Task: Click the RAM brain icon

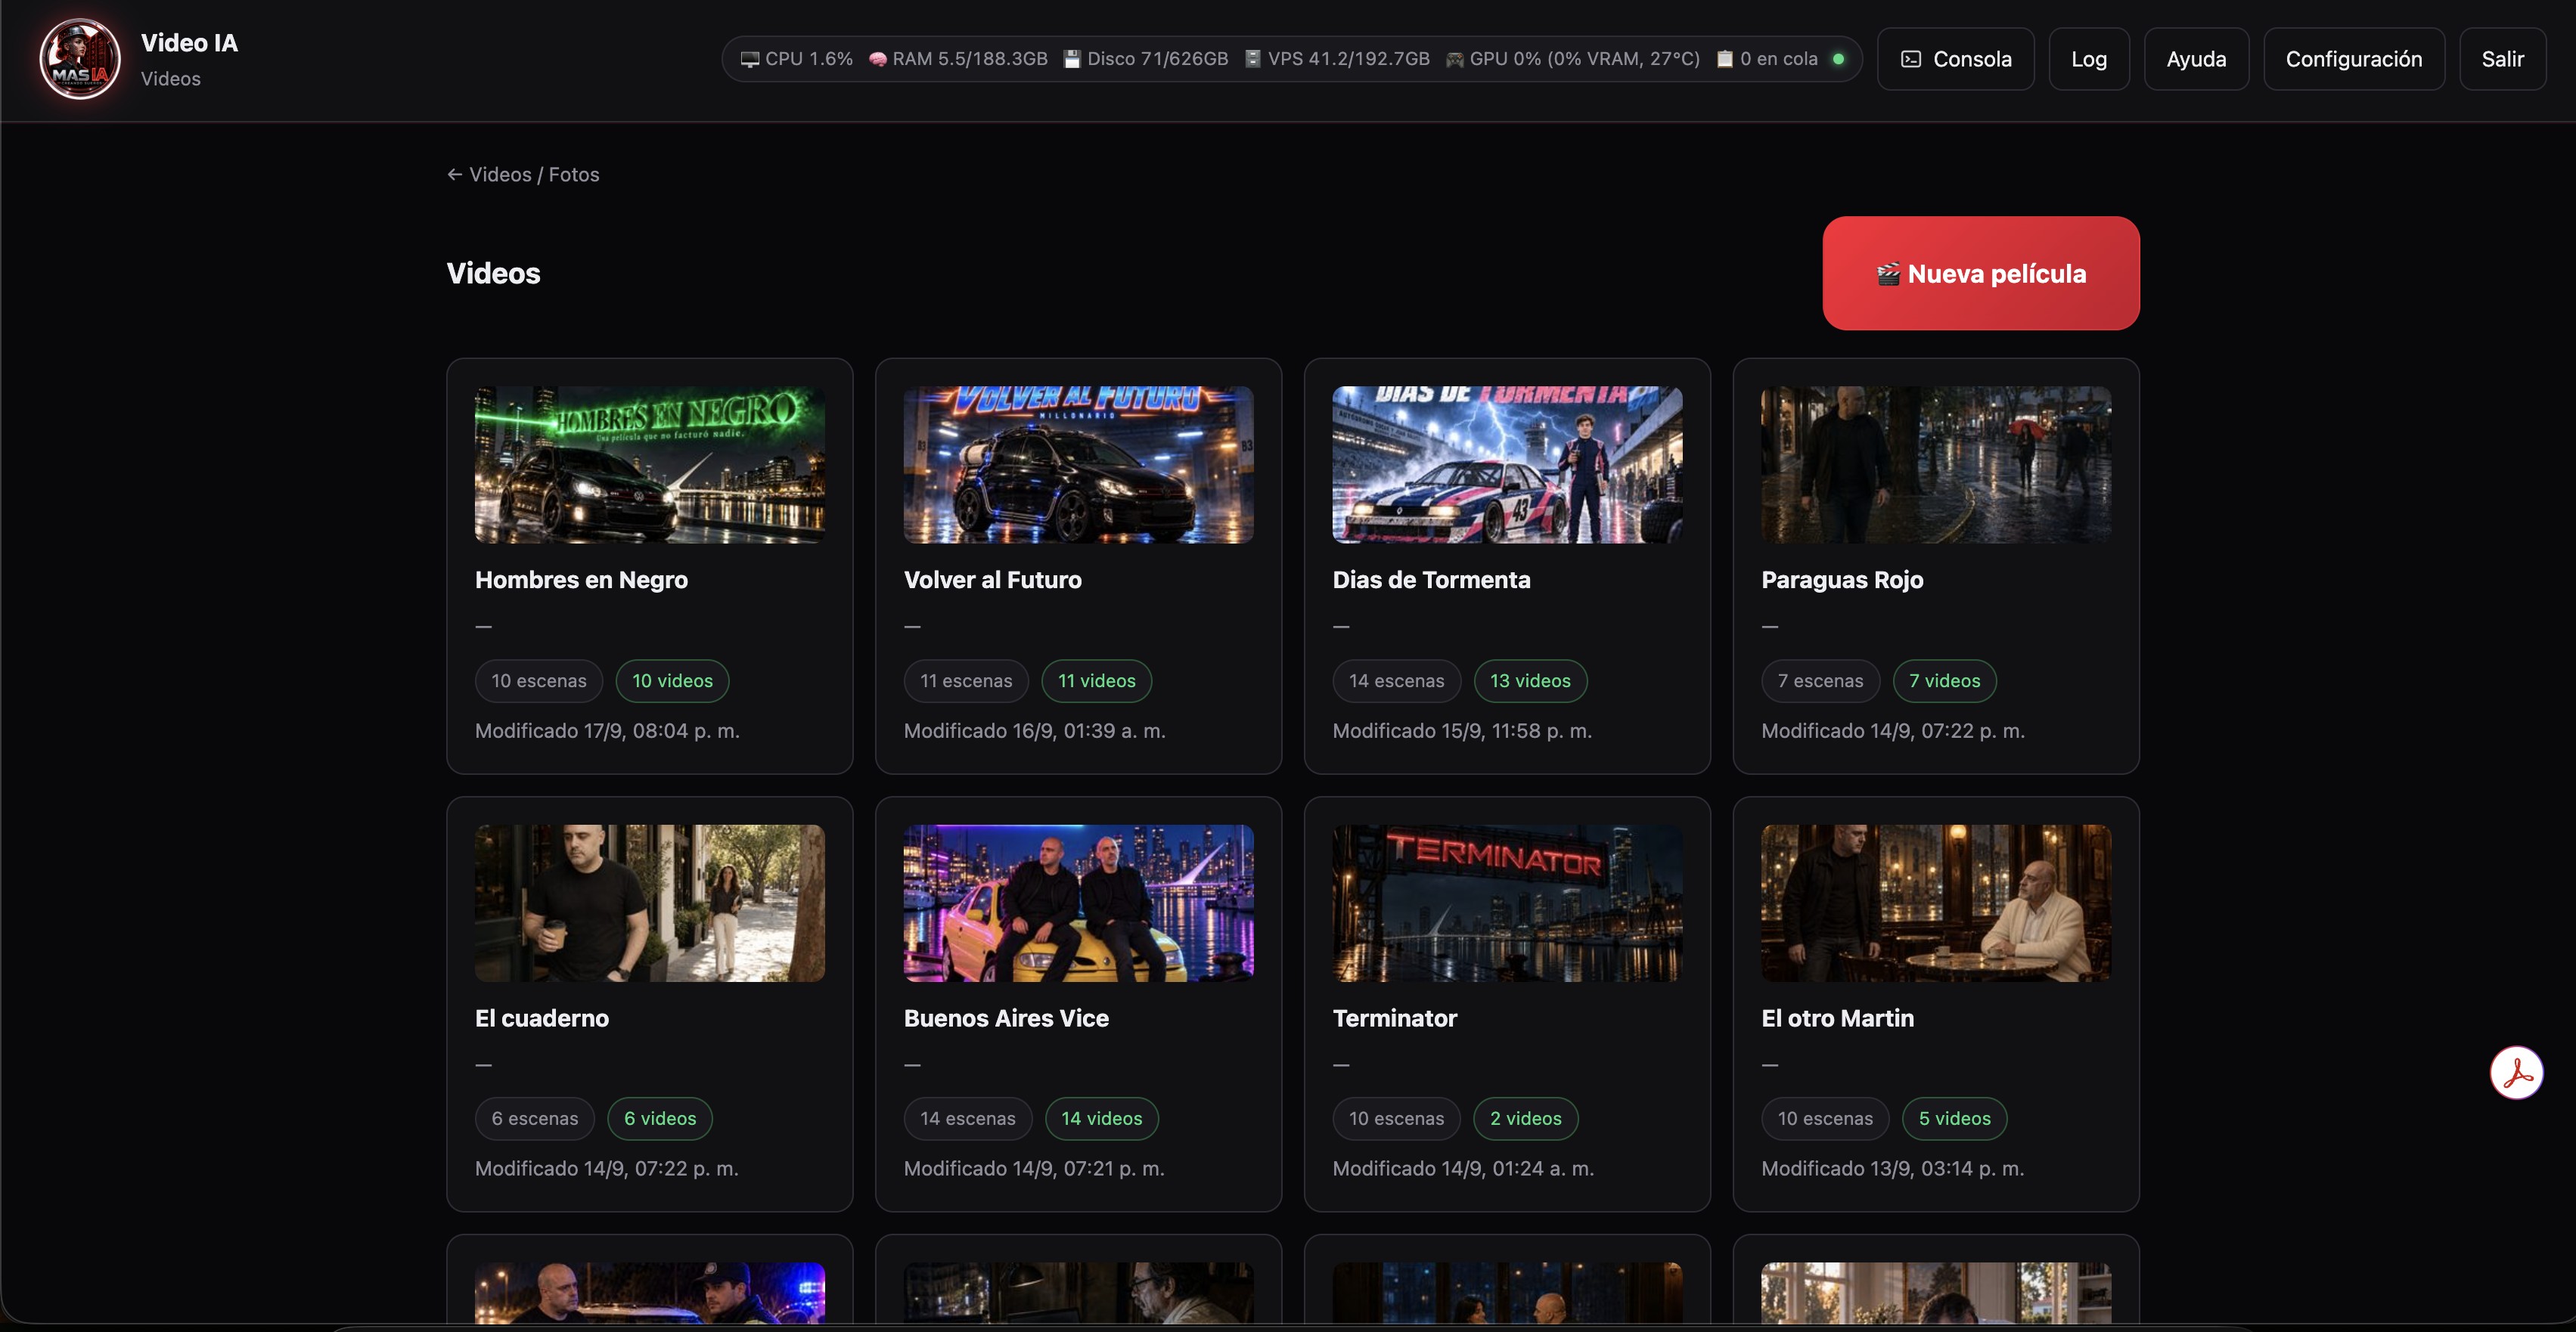Action: 878,60
